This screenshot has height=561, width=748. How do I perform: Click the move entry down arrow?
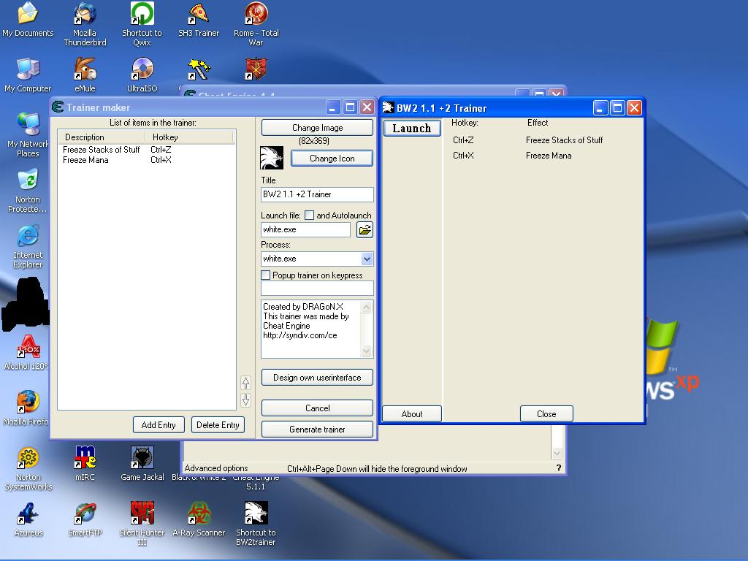coord(245,400)
